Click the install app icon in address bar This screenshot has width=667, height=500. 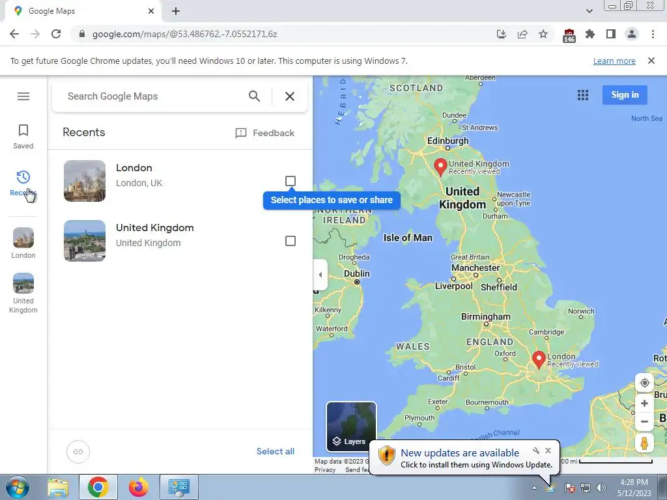[502, 34]
